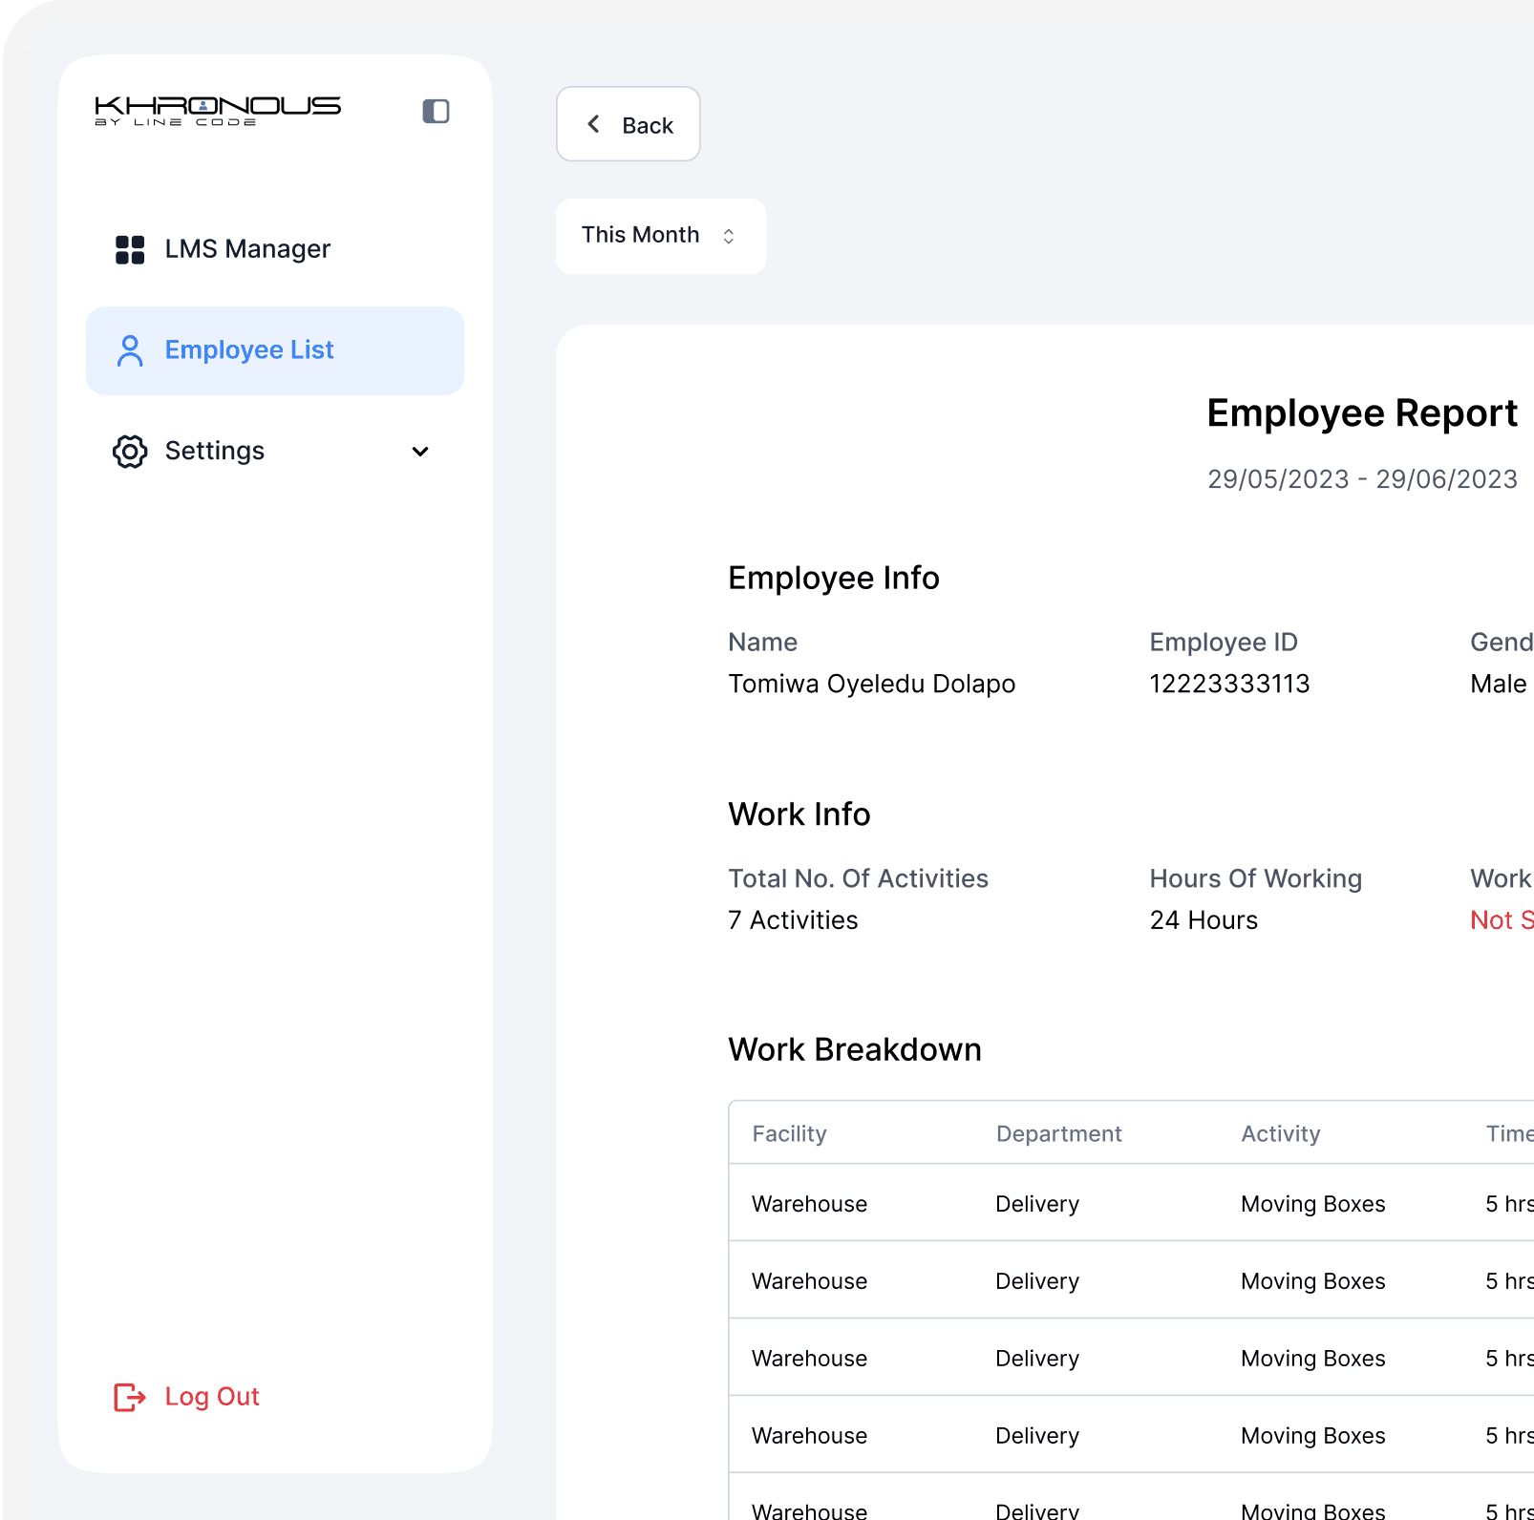Click the up-down arrows on This Month
Image resolution: width=1534 pixels, height=1520 pixels.
pos(729,236)
